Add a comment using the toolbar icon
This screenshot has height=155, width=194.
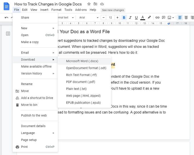click(163, 18)
